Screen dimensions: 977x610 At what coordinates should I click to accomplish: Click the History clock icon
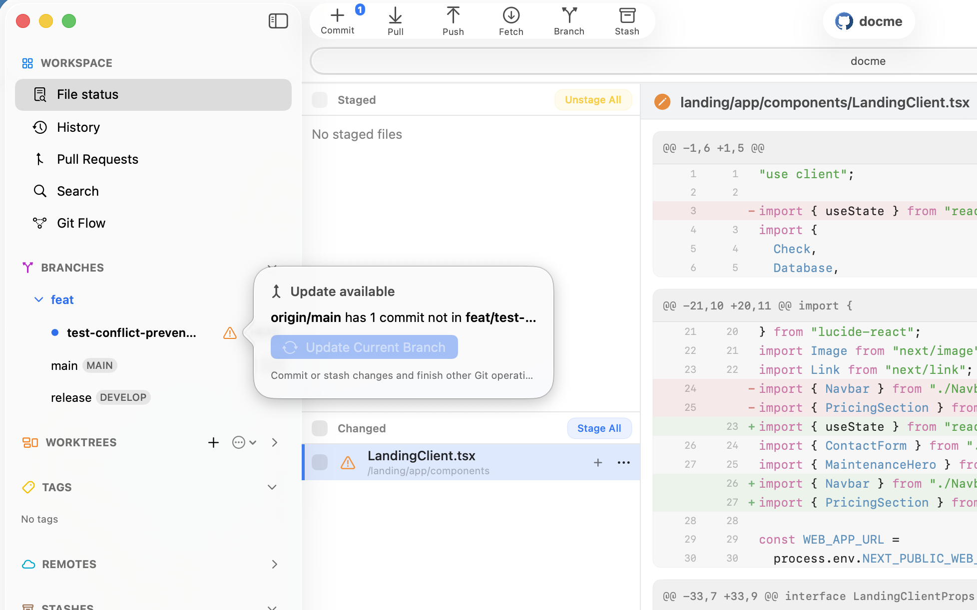pyautogui.click(x=40, y=127)
